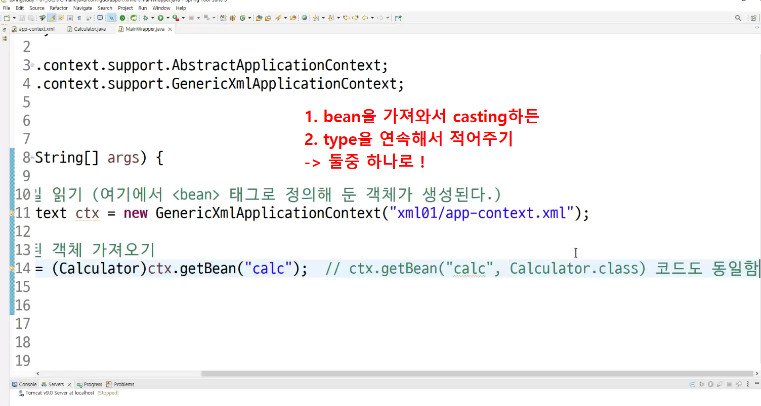Click the Back navigation arrow
Screen dimensions: 761x406
(364, 18)
